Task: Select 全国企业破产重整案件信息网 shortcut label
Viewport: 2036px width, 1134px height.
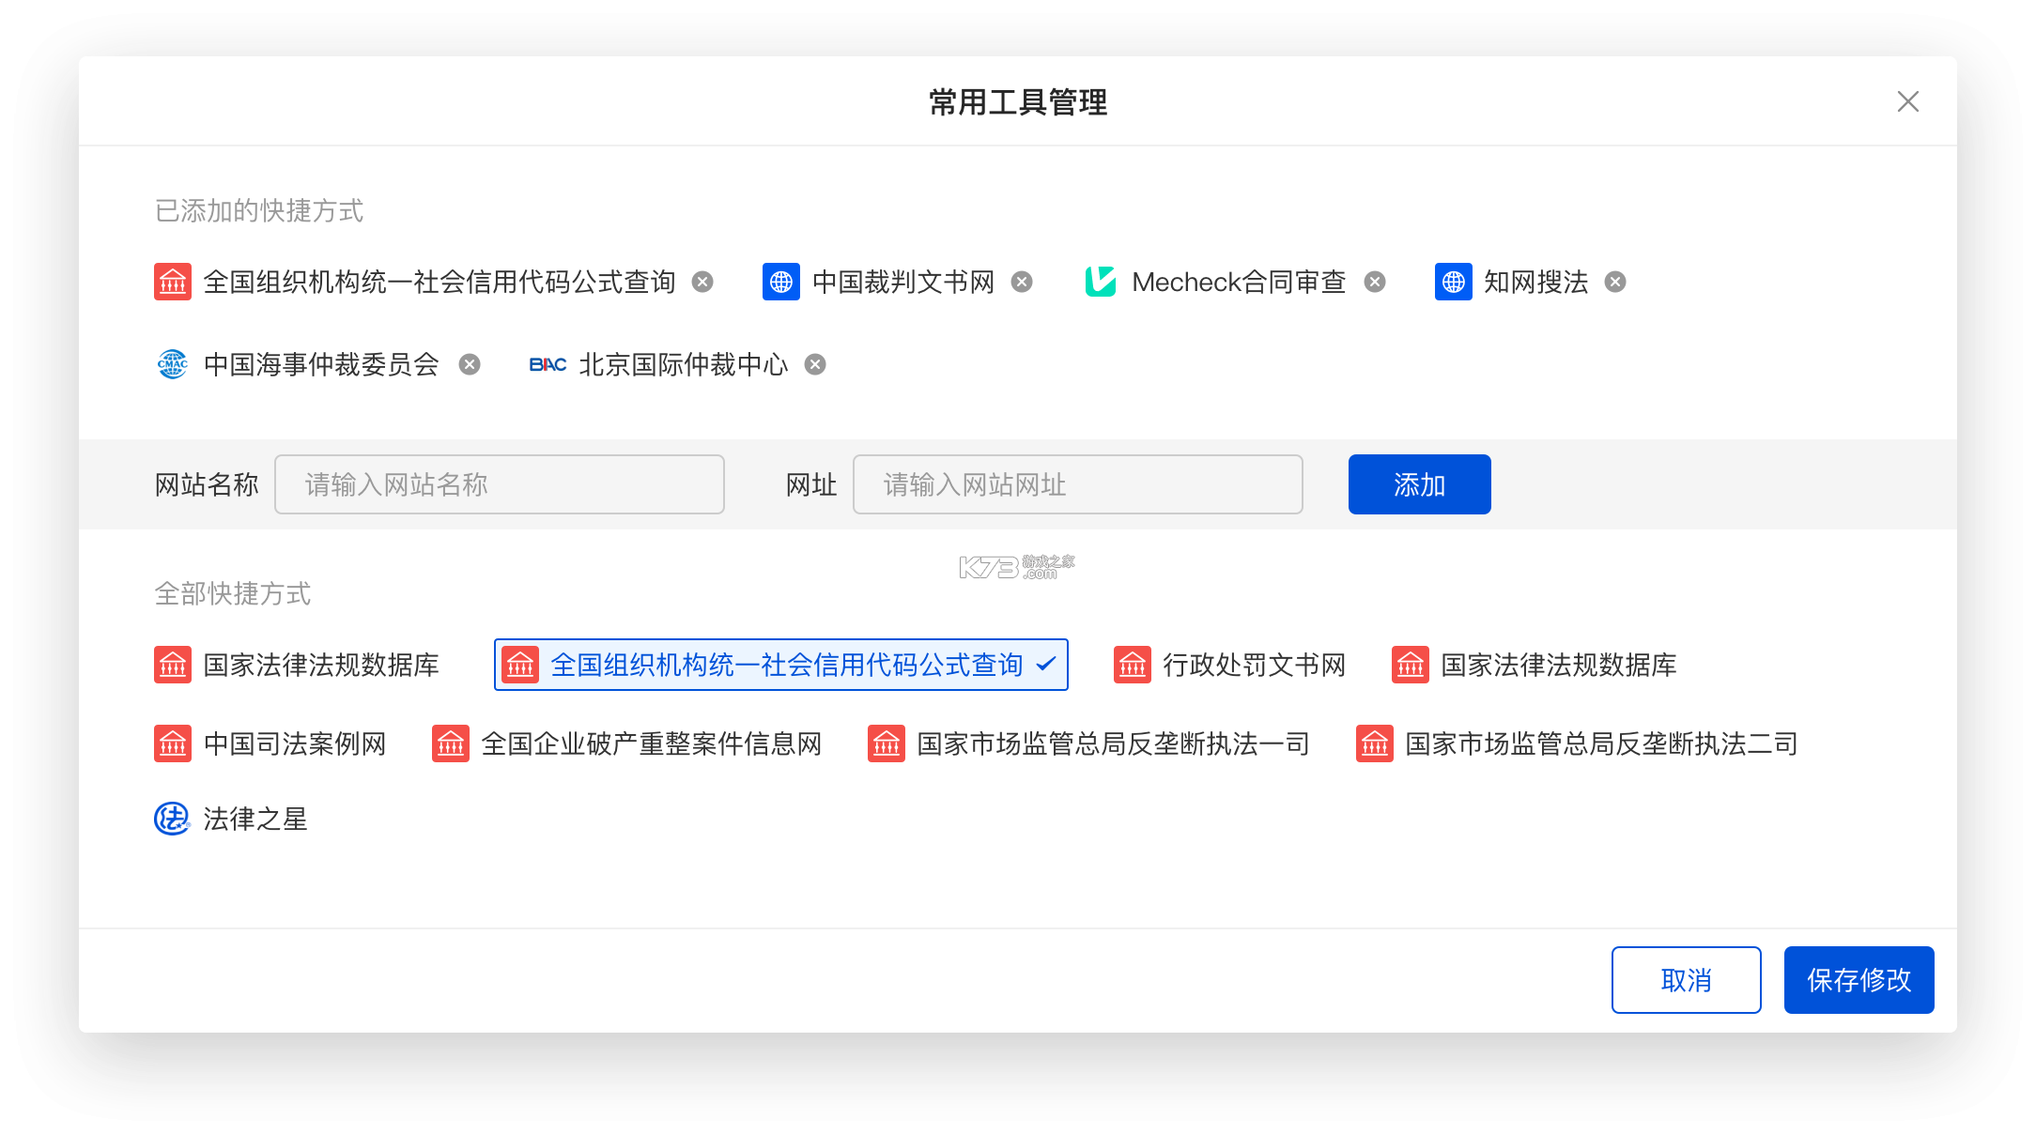Action: (652, 743)
